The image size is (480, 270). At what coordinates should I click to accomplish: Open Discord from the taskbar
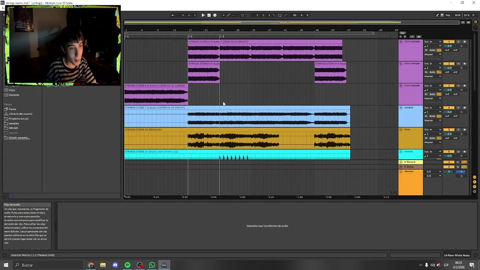coord(115,265)
